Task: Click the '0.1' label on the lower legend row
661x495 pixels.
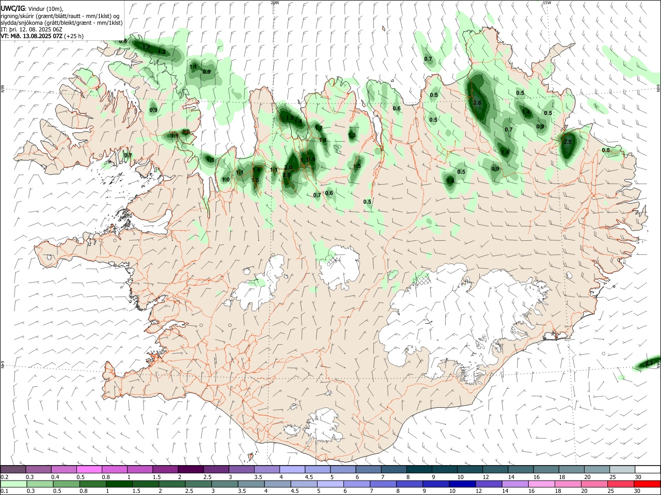Action: tap(5, 491)
